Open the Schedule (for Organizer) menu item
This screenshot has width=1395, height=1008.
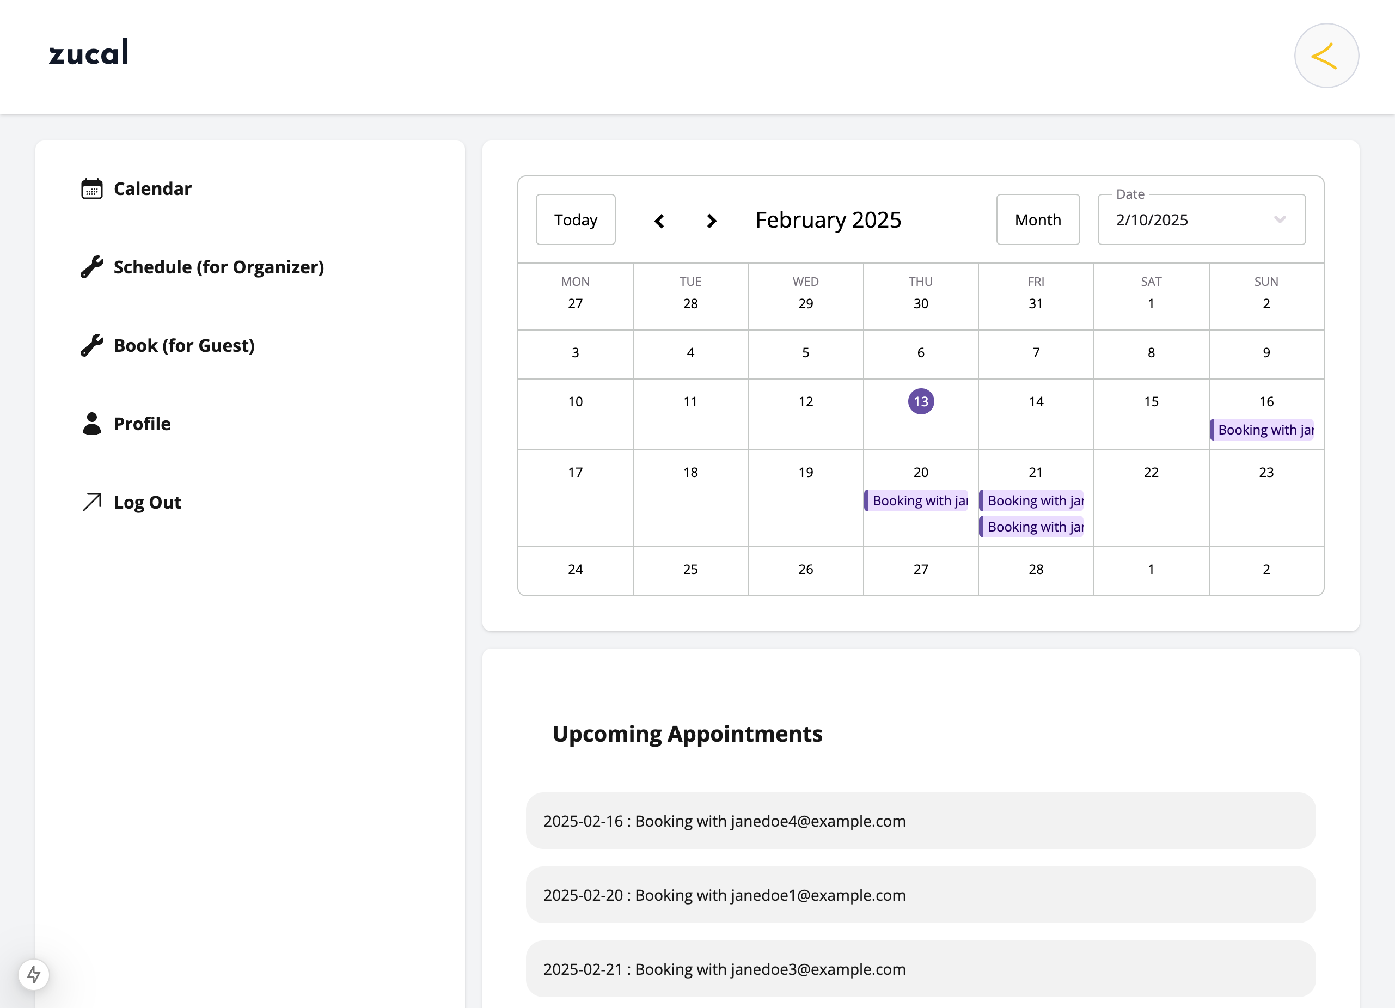[x=218, y=267]
